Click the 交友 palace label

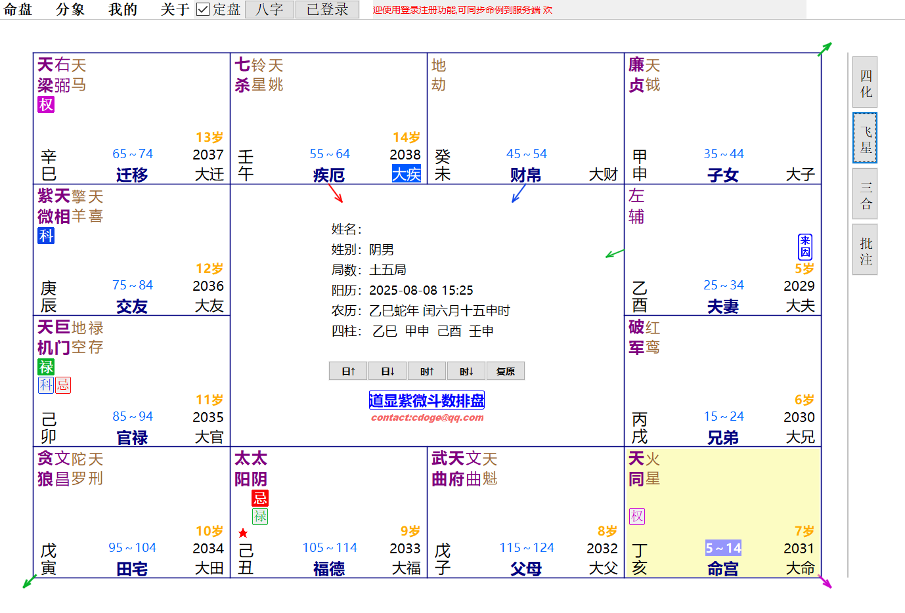tap(132, 306)
